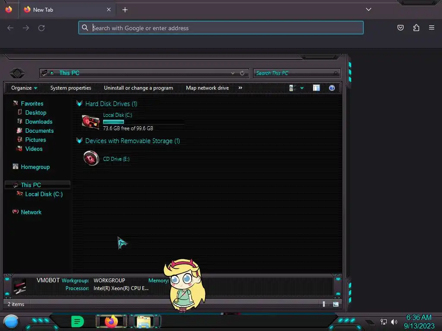Click the 73.6 GB free text
Viewport: 442px width, 331px height.
click(128, 128)
